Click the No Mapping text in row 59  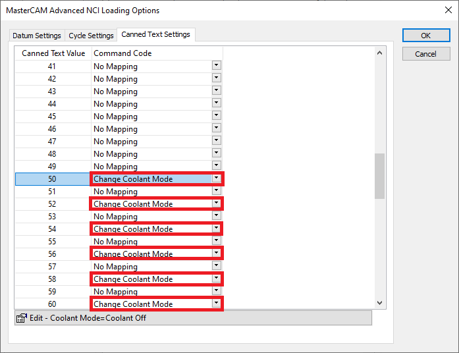pyautogui.click(x=115, y=292)
